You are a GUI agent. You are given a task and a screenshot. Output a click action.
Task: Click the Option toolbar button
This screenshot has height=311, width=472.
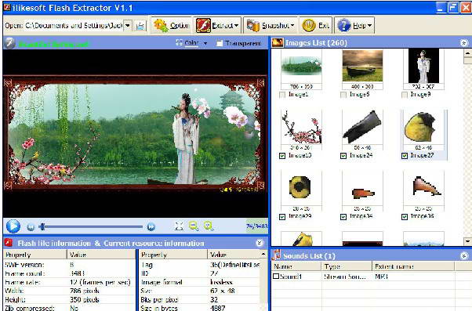pos(171,25)
